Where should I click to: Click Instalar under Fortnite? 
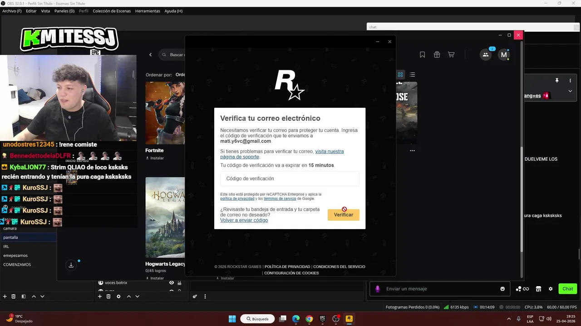click(x=155, y=158)
